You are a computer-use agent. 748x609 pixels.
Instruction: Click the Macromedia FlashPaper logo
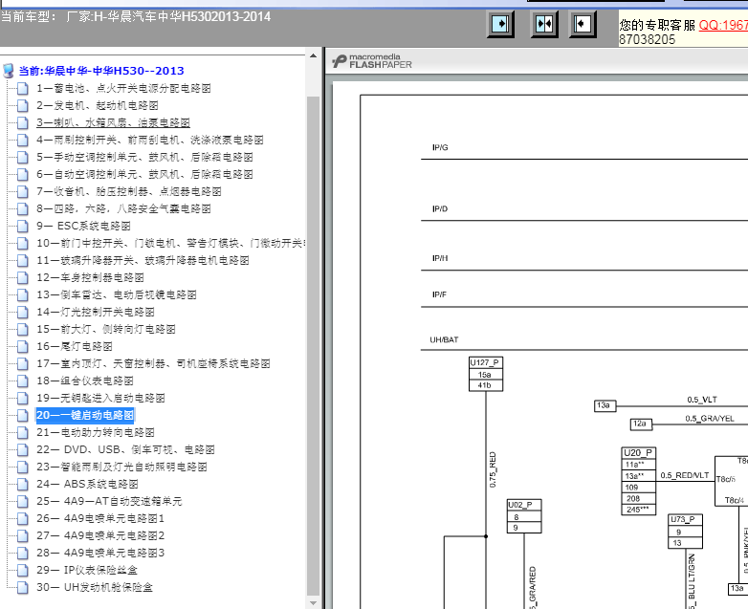(x=372, y=61)
